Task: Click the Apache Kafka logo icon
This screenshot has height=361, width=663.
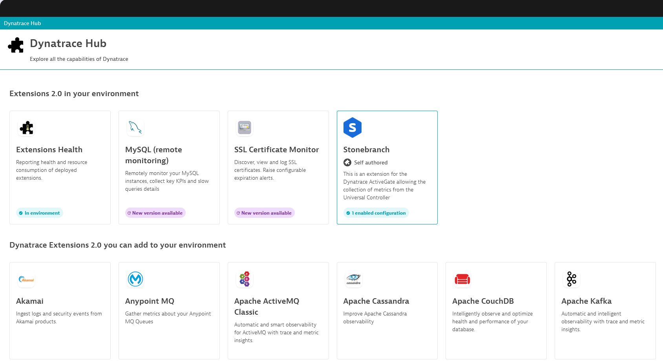Action: point(572,279)
